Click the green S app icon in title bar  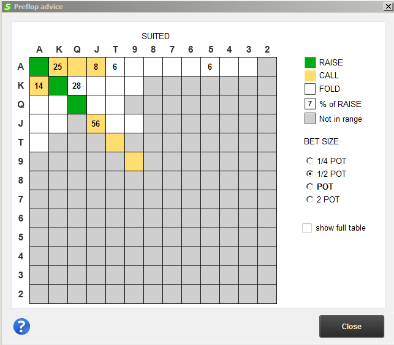point(8,7)
